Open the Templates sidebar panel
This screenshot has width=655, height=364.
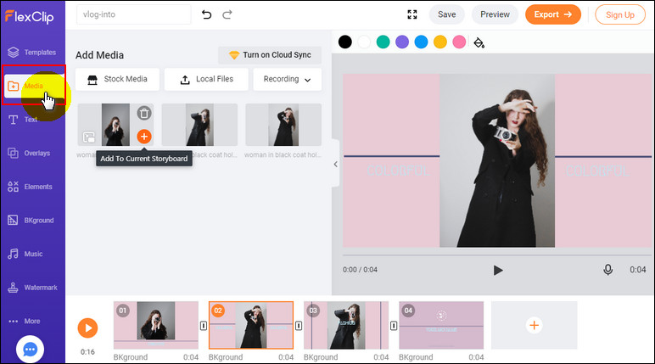point(32,53)
